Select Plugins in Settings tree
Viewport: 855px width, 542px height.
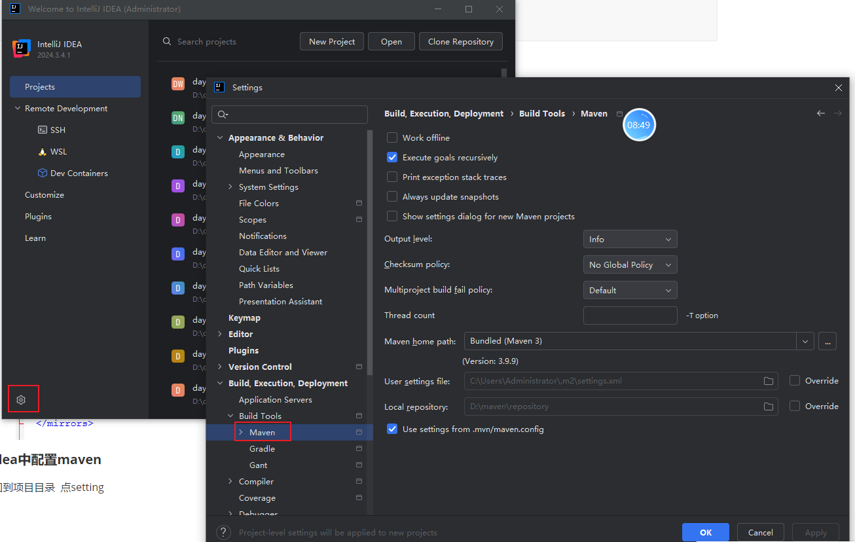click(x=244, y=350)
